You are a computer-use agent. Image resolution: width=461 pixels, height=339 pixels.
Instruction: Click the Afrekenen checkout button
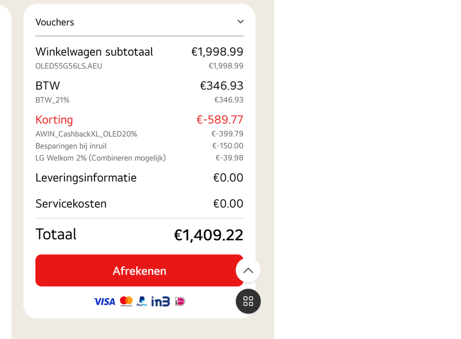click(x=139, y=271)
